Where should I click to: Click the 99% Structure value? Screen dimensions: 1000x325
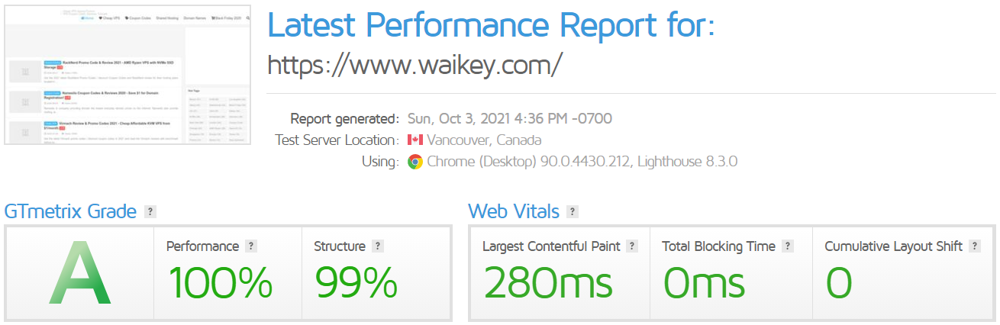coord(356,282)
